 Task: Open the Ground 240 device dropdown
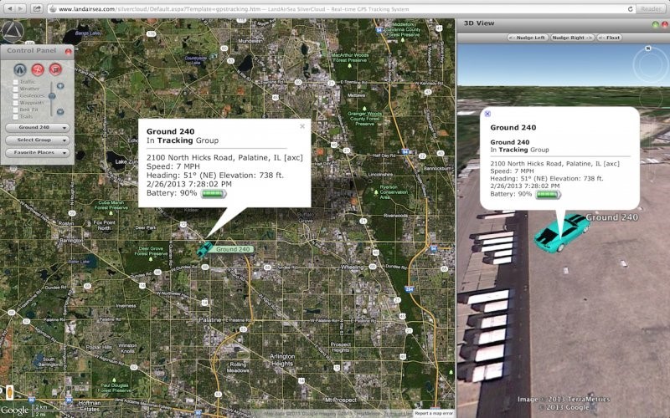tap(38, 128)
